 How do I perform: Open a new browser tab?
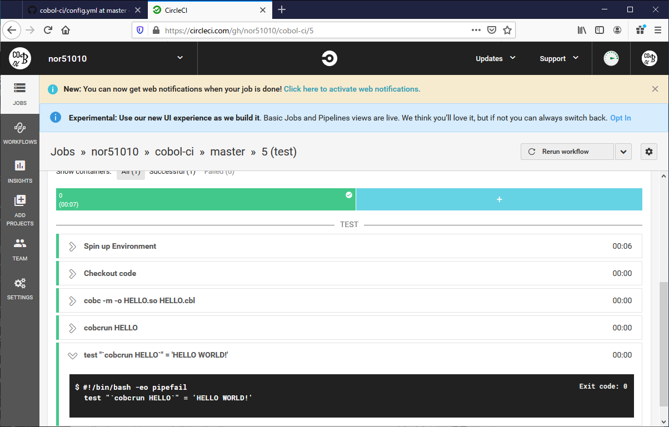282,9
